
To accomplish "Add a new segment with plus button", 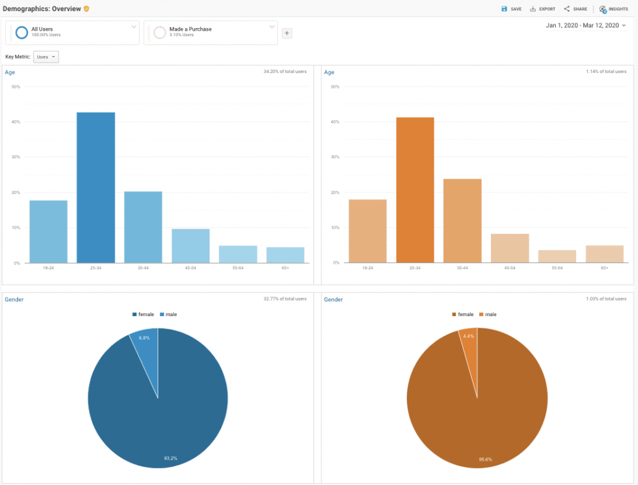I will [287, 33].
